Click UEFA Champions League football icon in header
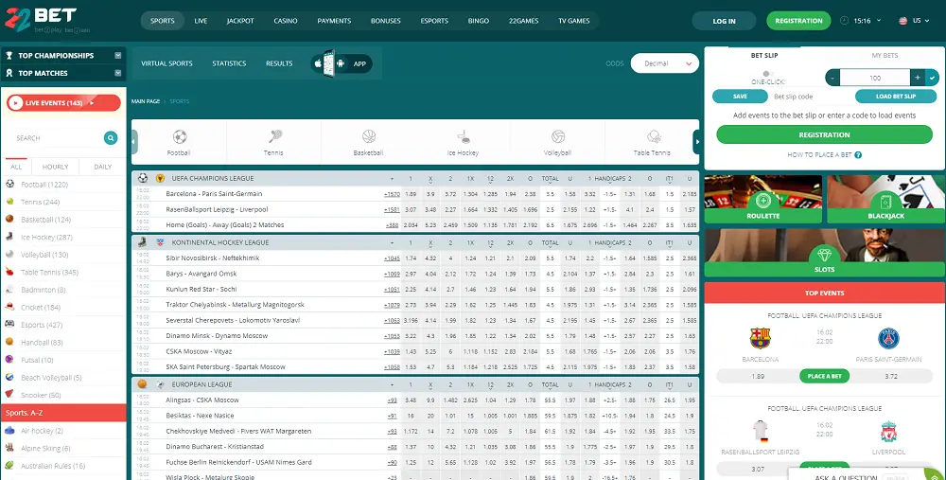This screenshot has width=946, height=480. point(143,179)
